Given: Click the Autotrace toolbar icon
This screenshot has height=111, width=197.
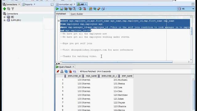Looking at the screenshot, I should click(70, 9).
